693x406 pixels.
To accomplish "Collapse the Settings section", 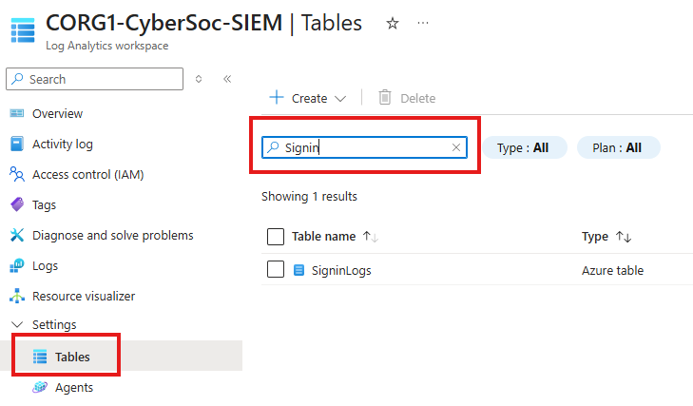I will tap(16, 325).
